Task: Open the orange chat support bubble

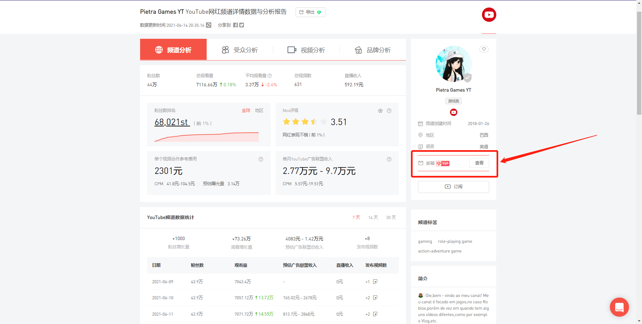Action: pyautogui.click(x=619, y=307)
